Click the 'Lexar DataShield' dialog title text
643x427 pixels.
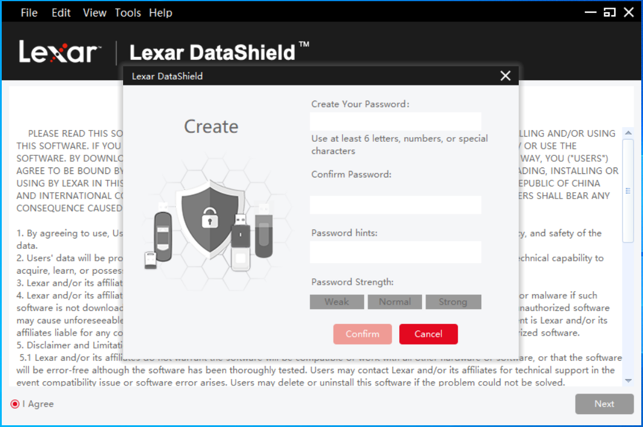coord(167,76)
